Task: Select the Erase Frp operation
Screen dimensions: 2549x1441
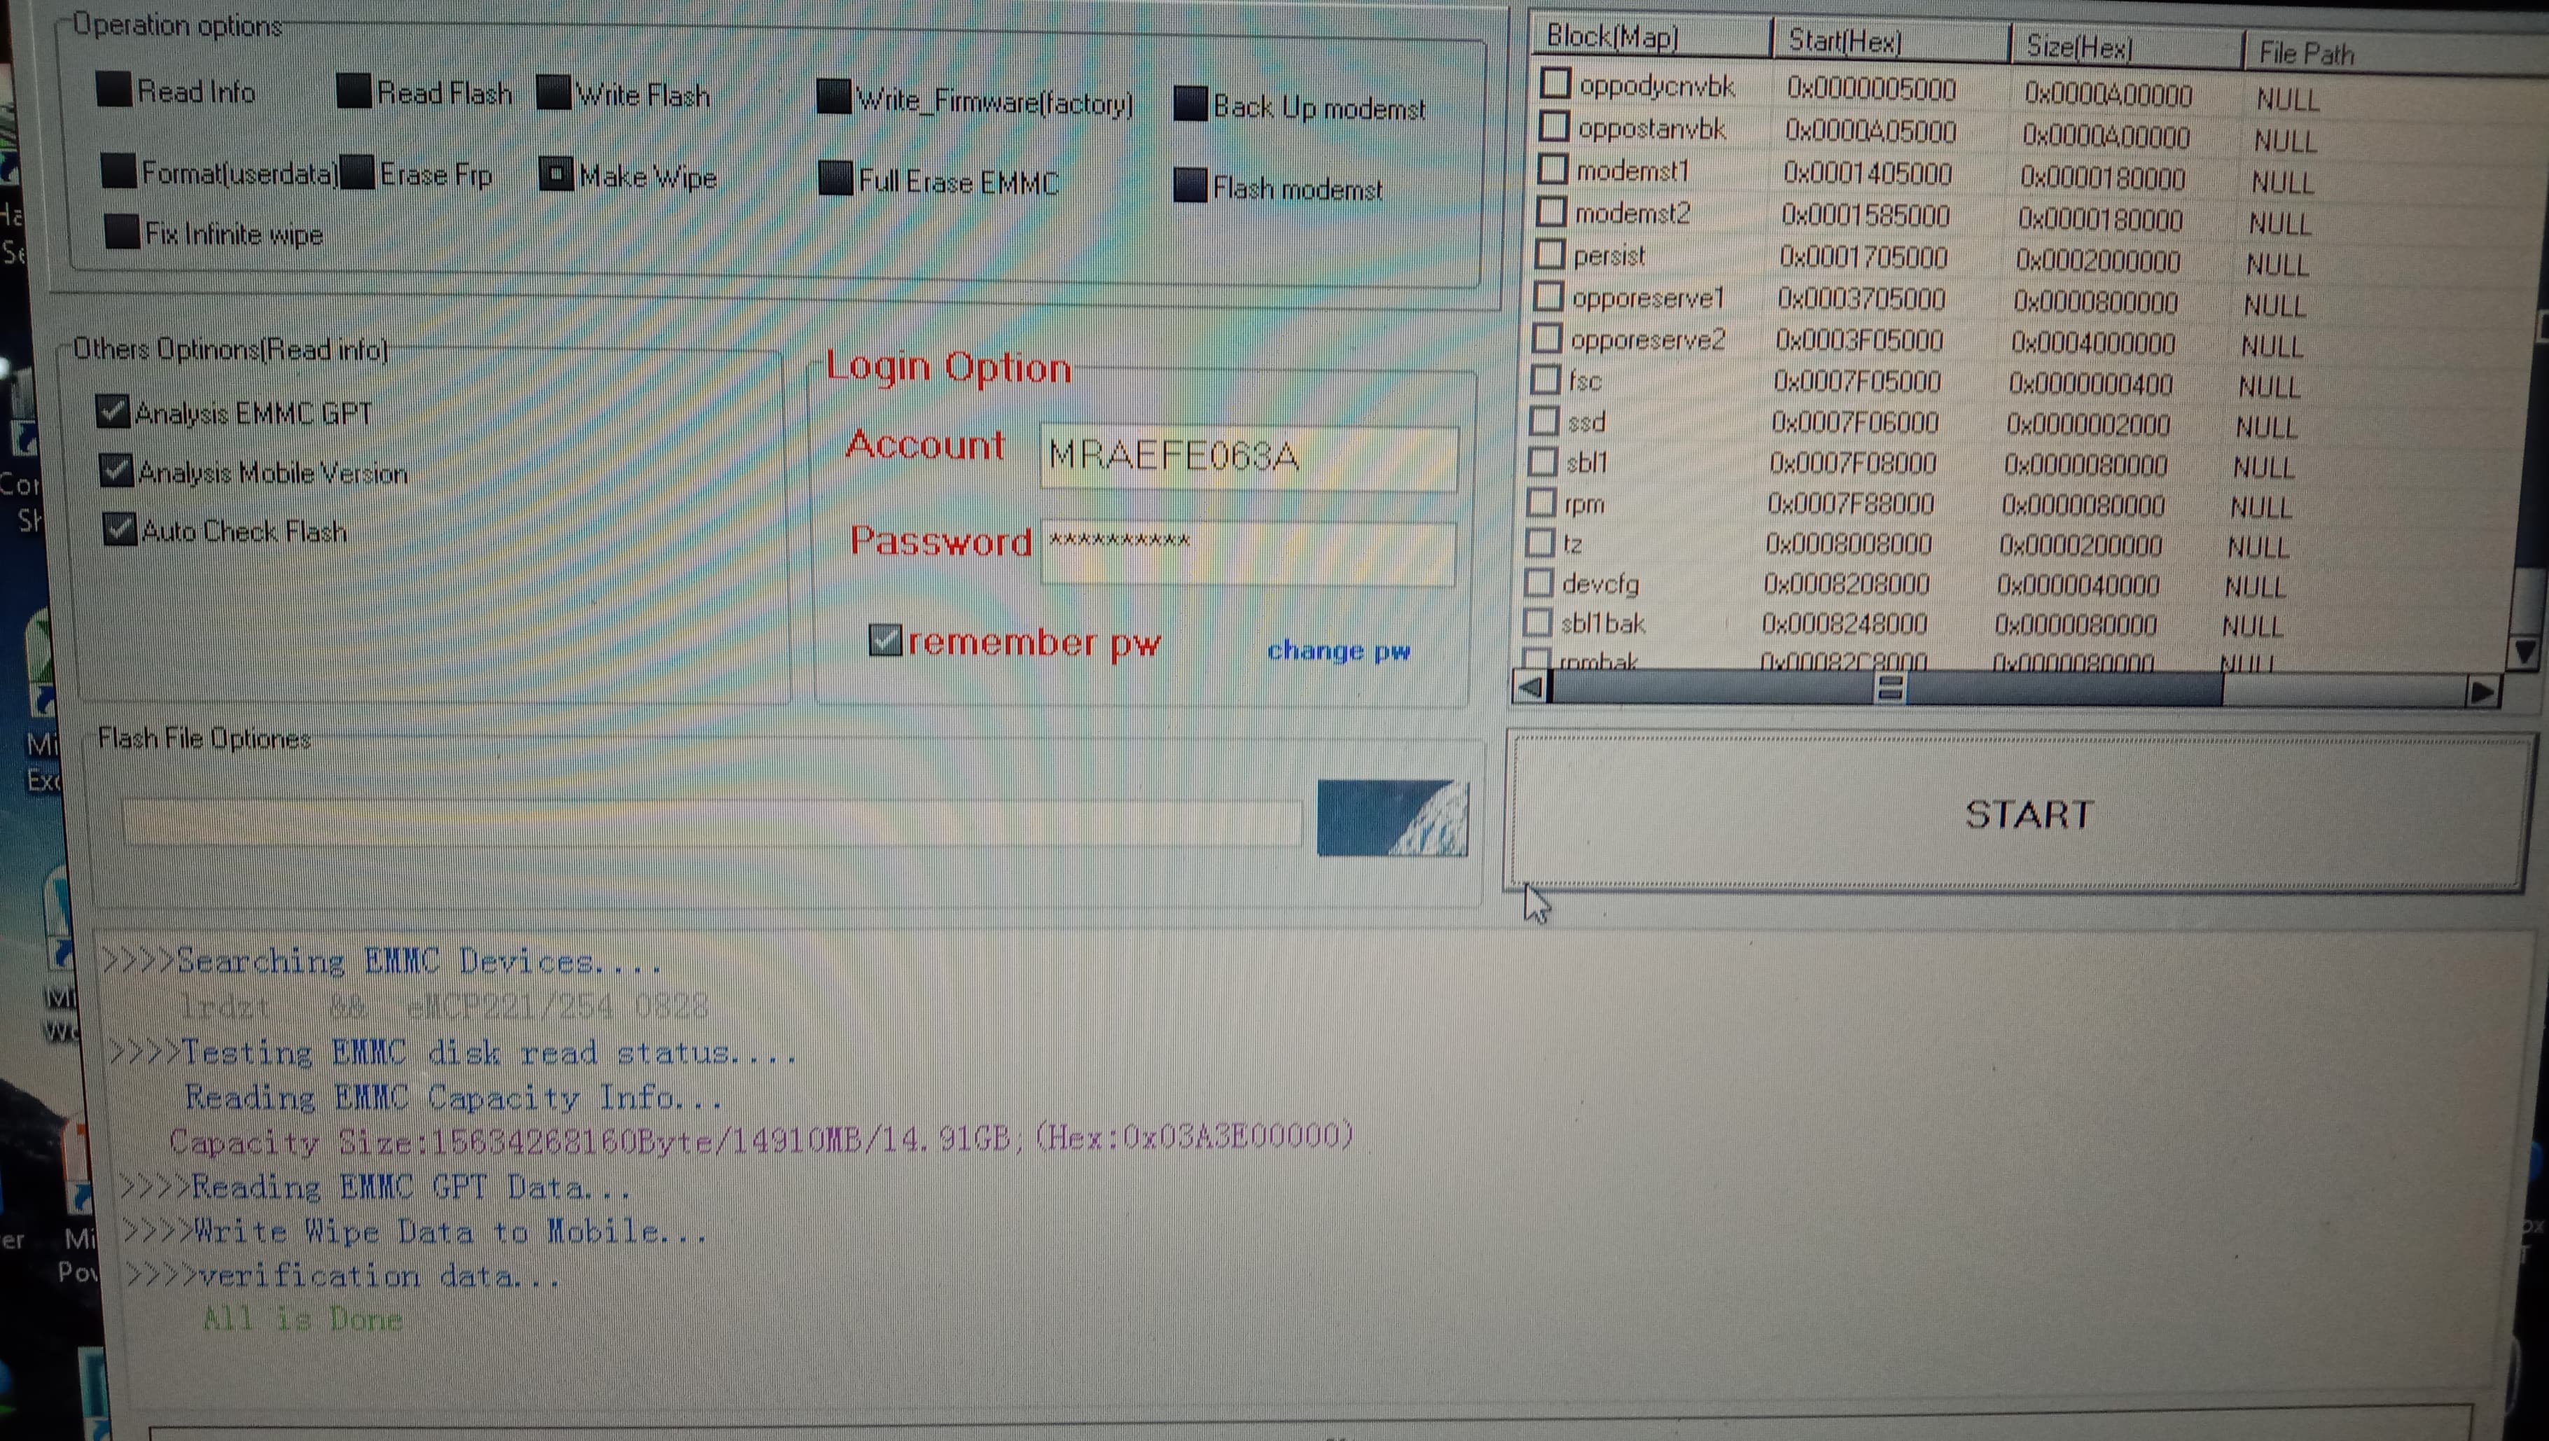Action: [x=357, y=172]
